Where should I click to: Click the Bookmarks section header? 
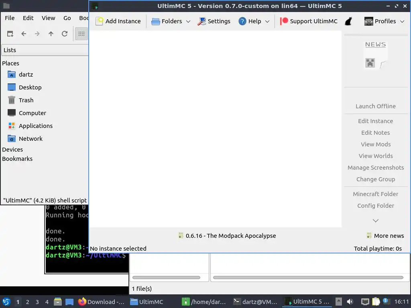pos(17,159)
